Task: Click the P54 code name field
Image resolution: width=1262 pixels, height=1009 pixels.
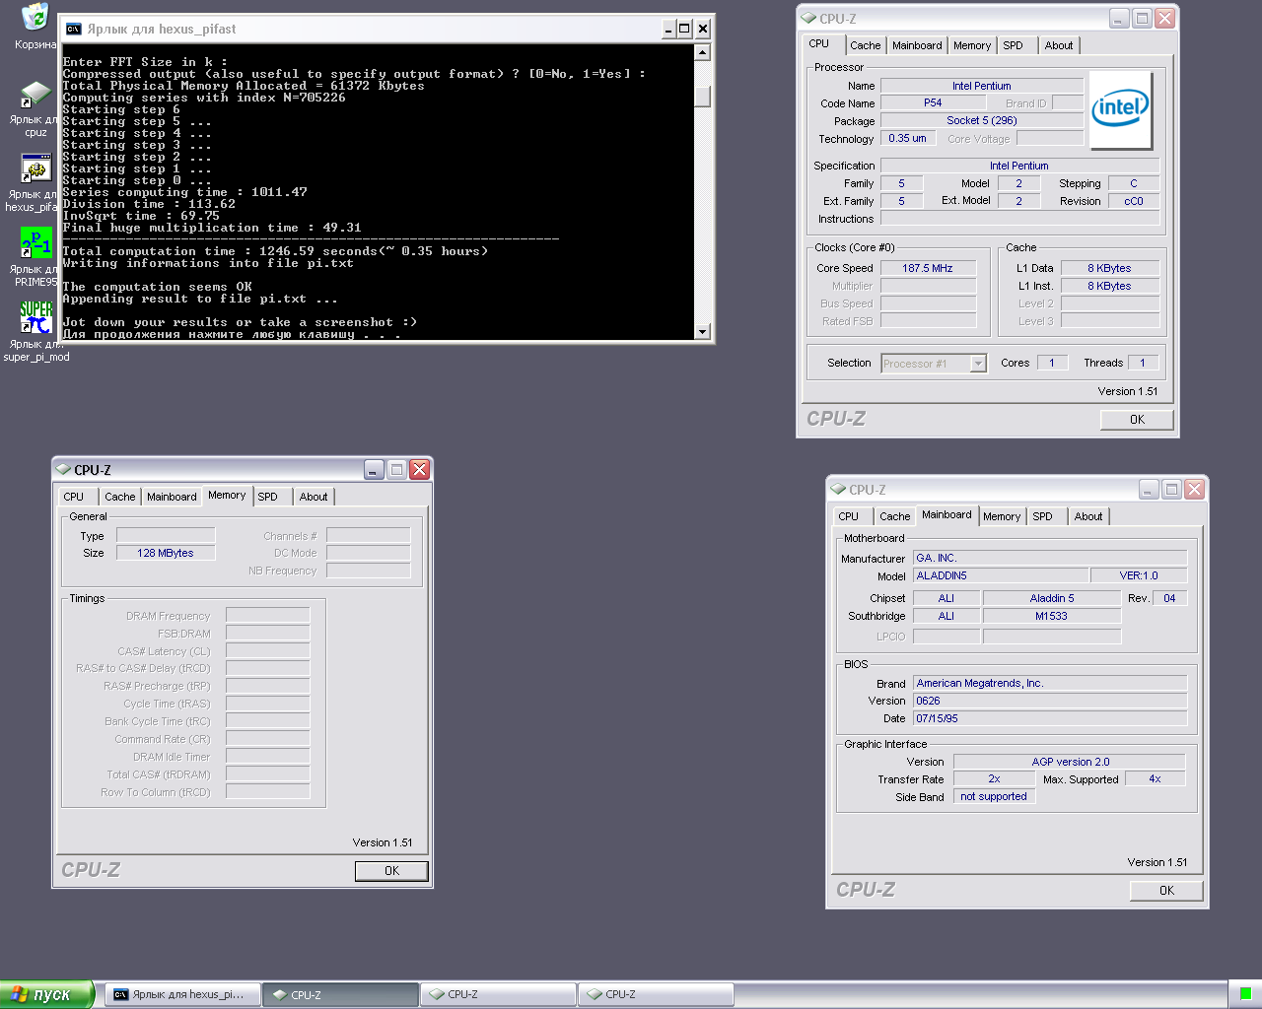Action: 933,102
